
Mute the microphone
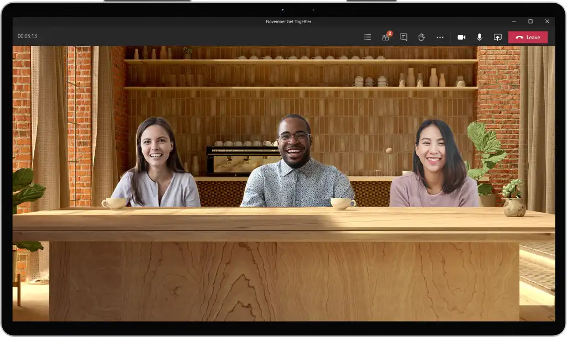(x=480, y=37)
